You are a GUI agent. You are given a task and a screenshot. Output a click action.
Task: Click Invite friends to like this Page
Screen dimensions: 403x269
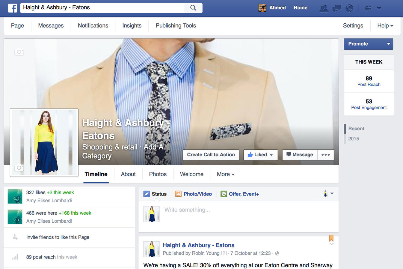coord(58,237)
